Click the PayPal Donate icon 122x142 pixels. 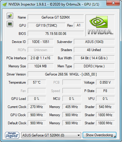point(12,135)
